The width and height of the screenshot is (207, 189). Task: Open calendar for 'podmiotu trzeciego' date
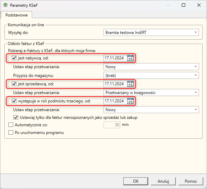131,101
